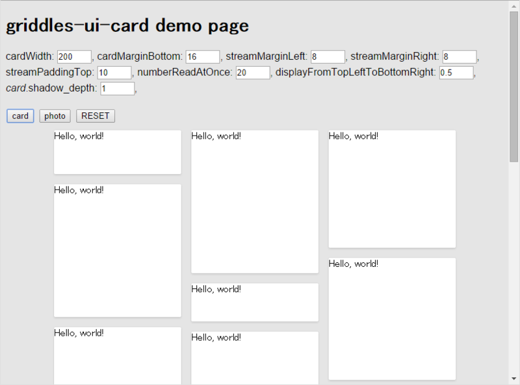Click the 'streamPaddingTop:' label text
This screenshot has width=520, height=385.
[50, 72]
